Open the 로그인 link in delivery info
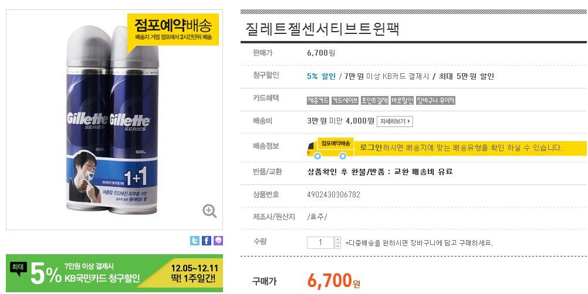Screen dimensions: 588x294 (x=371, y=148)
